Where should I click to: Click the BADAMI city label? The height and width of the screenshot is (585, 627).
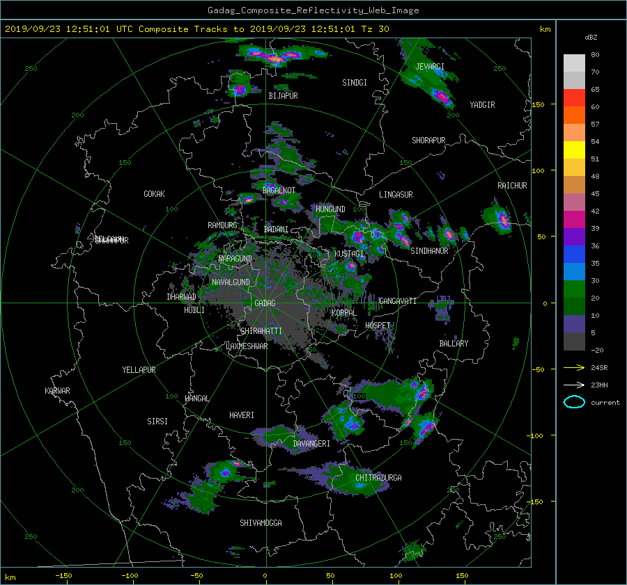click(x=276, y=230)
